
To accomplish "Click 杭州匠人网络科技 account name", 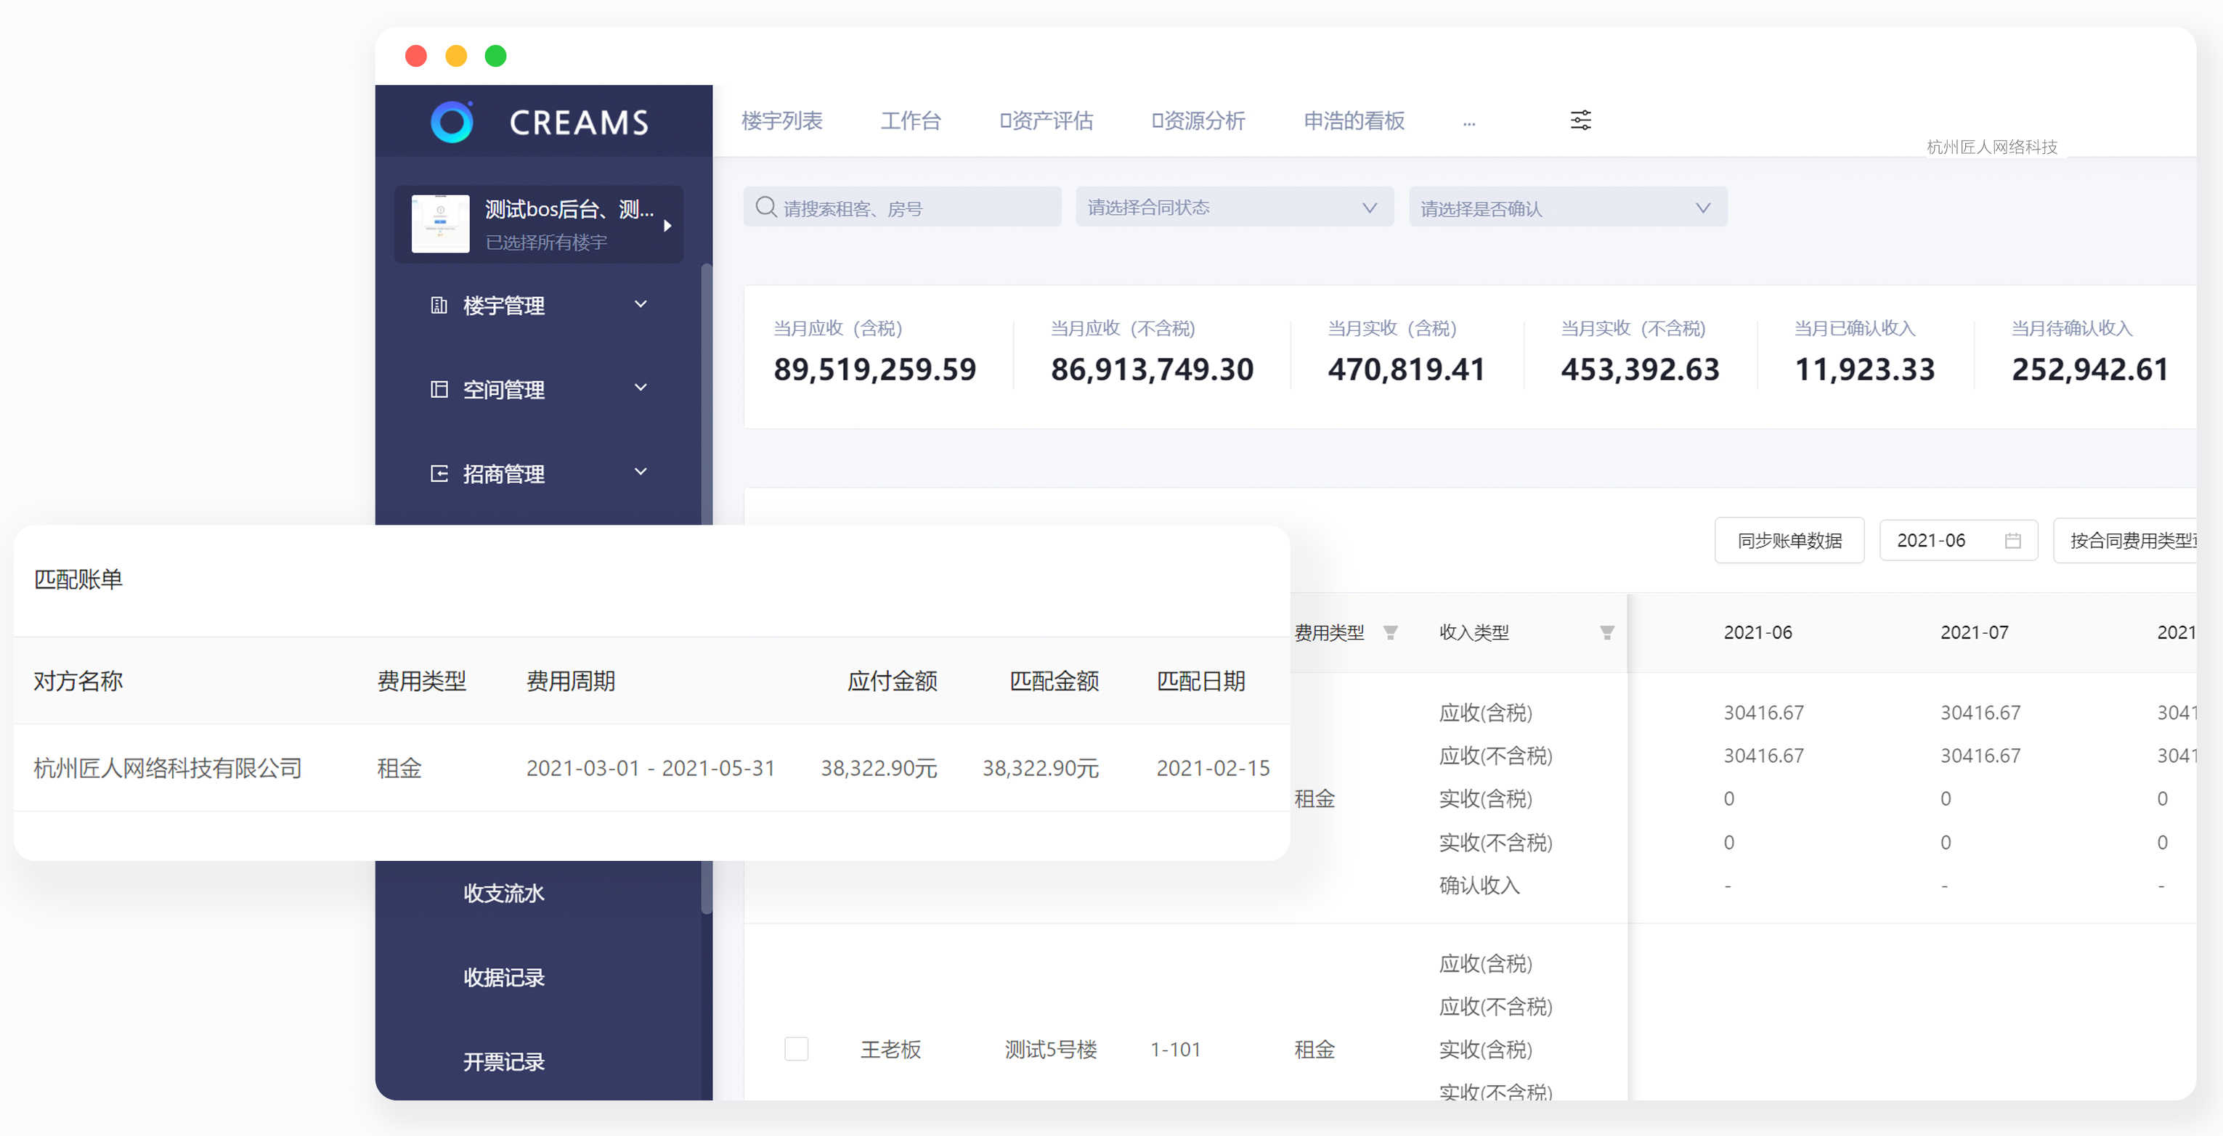I will [1992, 147].
